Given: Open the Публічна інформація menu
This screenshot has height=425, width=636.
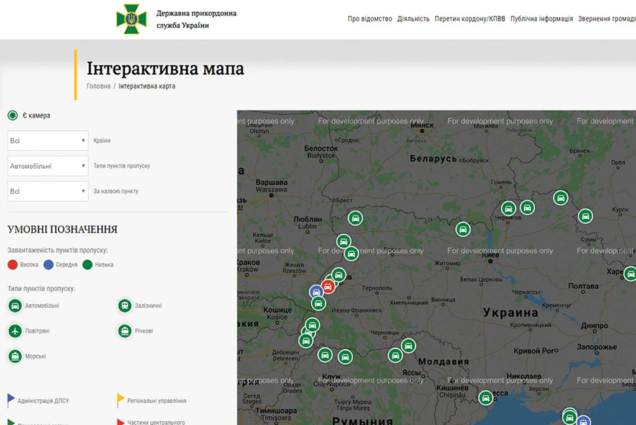Looking at the screenshot, I should coord(542,19).
